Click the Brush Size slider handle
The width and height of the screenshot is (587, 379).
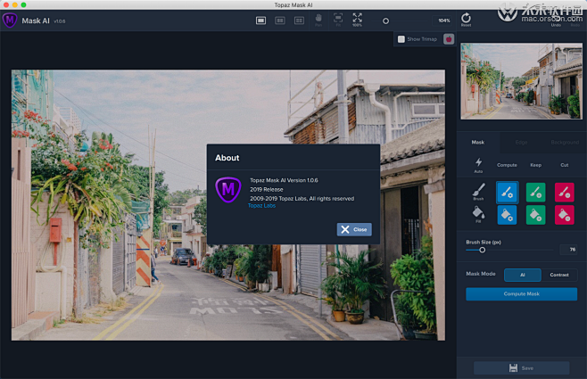(x=482, y=250)
